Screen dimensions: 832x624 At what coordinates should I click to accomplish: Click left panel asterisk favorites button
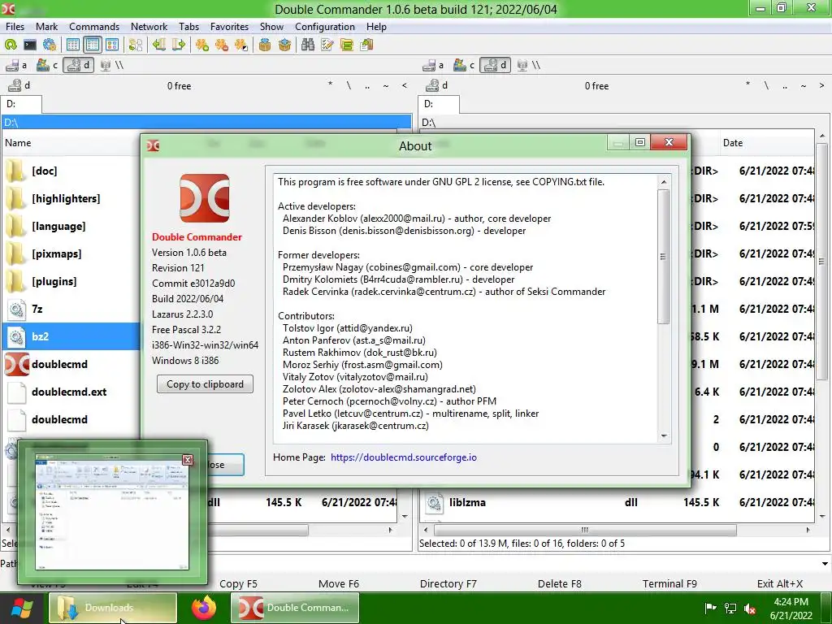point(330,84)
